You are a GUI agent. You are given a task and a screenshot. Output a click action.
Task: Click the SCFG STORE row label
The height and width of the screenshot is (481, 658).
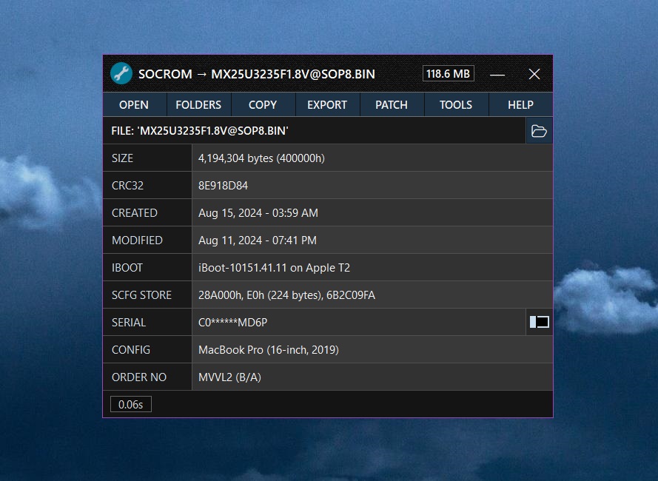click(x=142, y=295)
